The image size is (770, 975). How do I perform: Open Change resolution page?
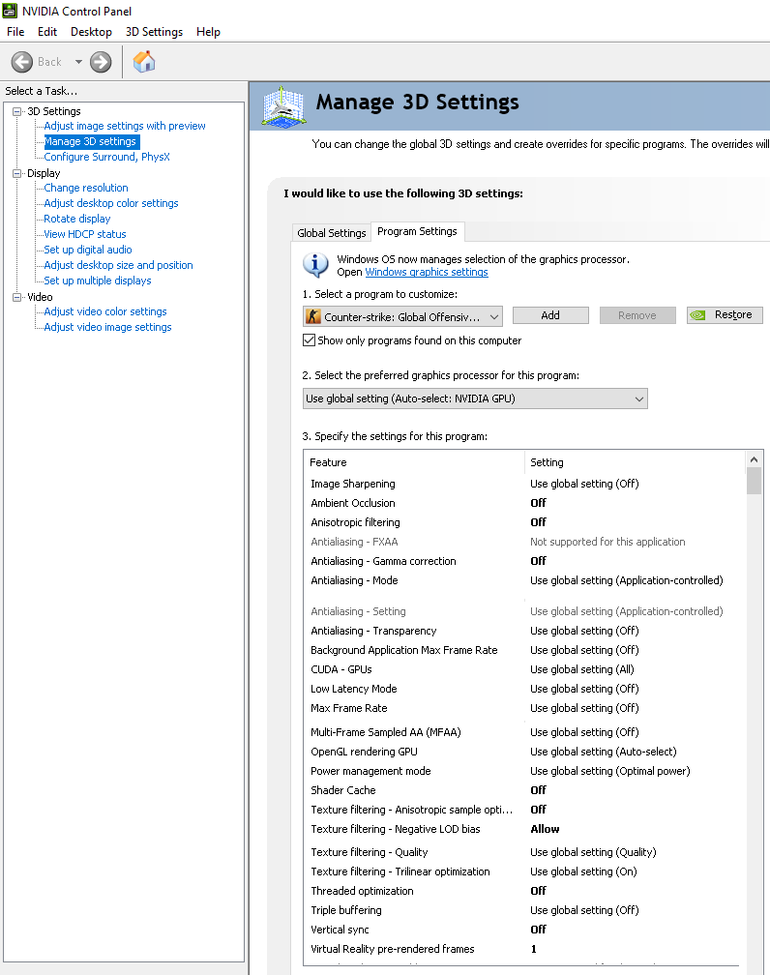(86, 188)
